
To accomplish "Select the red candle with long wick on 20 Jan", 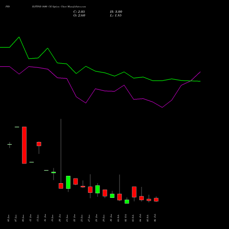I will pos(61,186).
